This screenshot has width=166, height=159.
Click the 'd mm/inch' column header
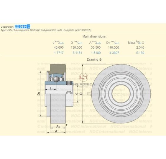coord(58,42)
